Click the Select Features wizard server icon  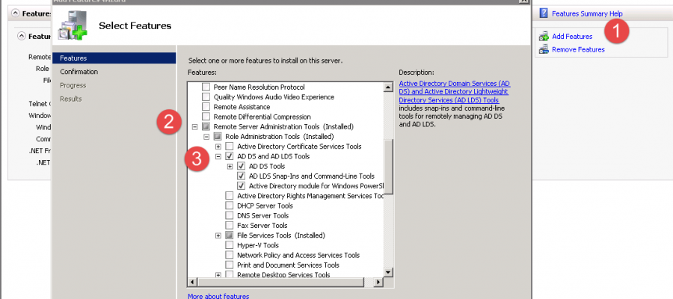73,25
